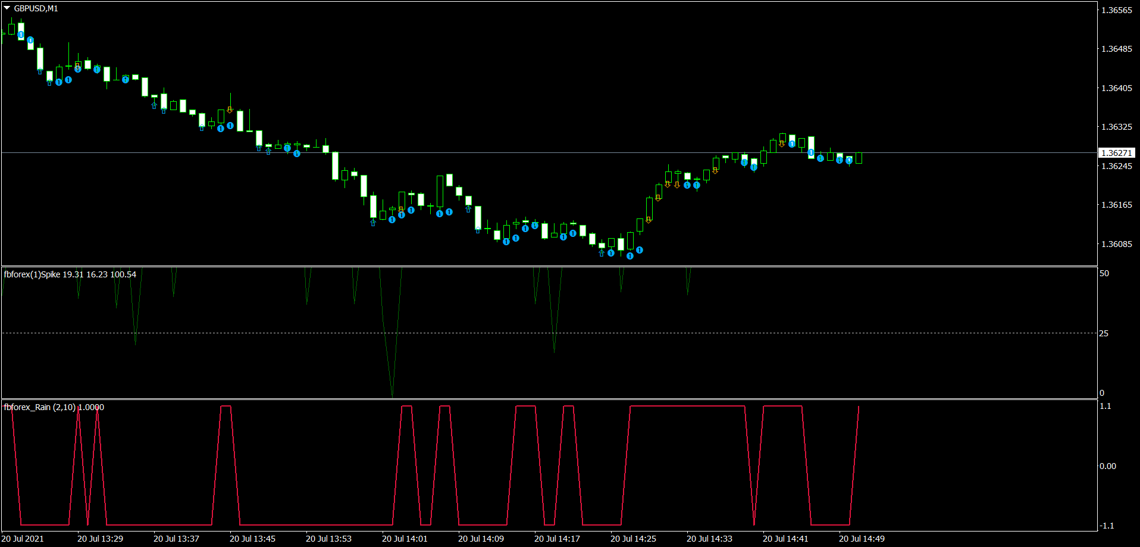
Task: Click the orange down arrow under the tall wick before 13:45
Action: click(230, 110)
